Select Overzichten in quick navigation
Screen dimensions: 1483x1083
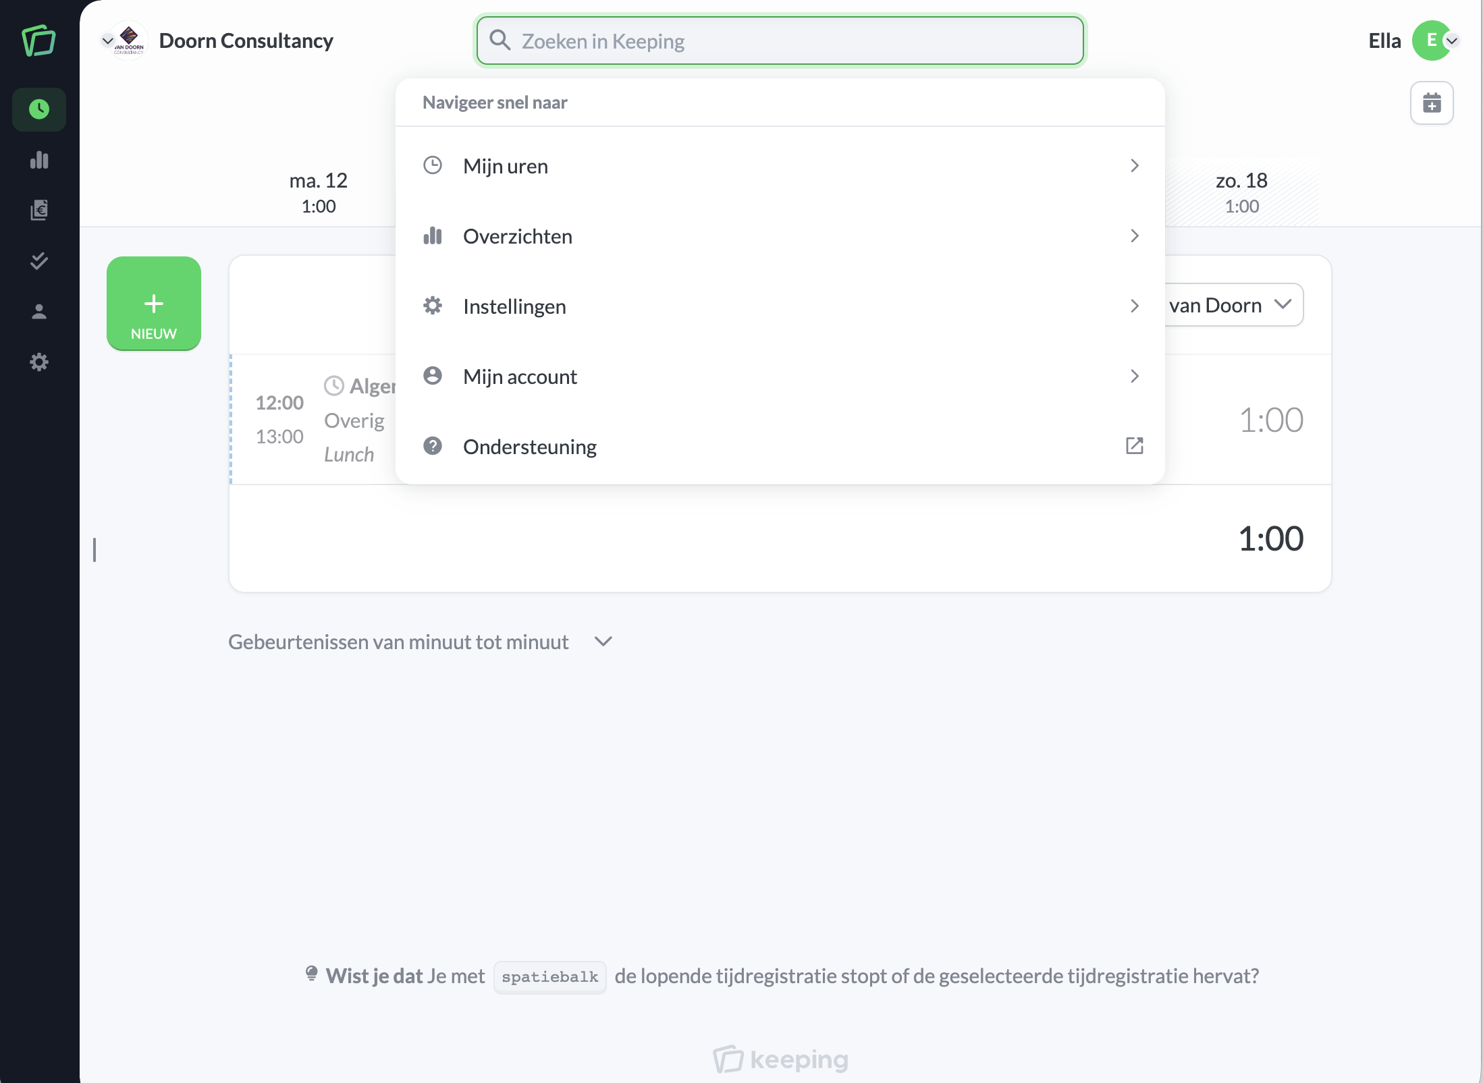[780, 235]
